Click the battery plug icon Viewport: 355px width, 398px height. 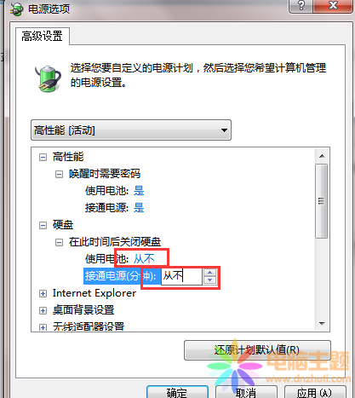pyautogui.click(x=48, y=78)
